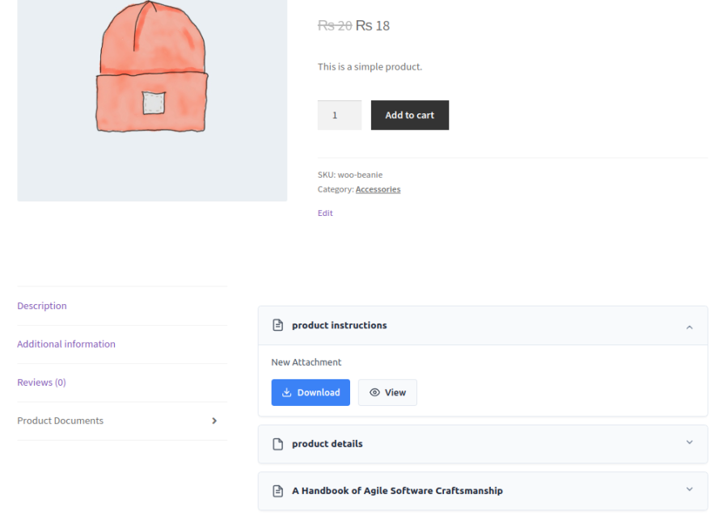
Task: Click the download arrow icon in the Download button
Action: point(287,393)
